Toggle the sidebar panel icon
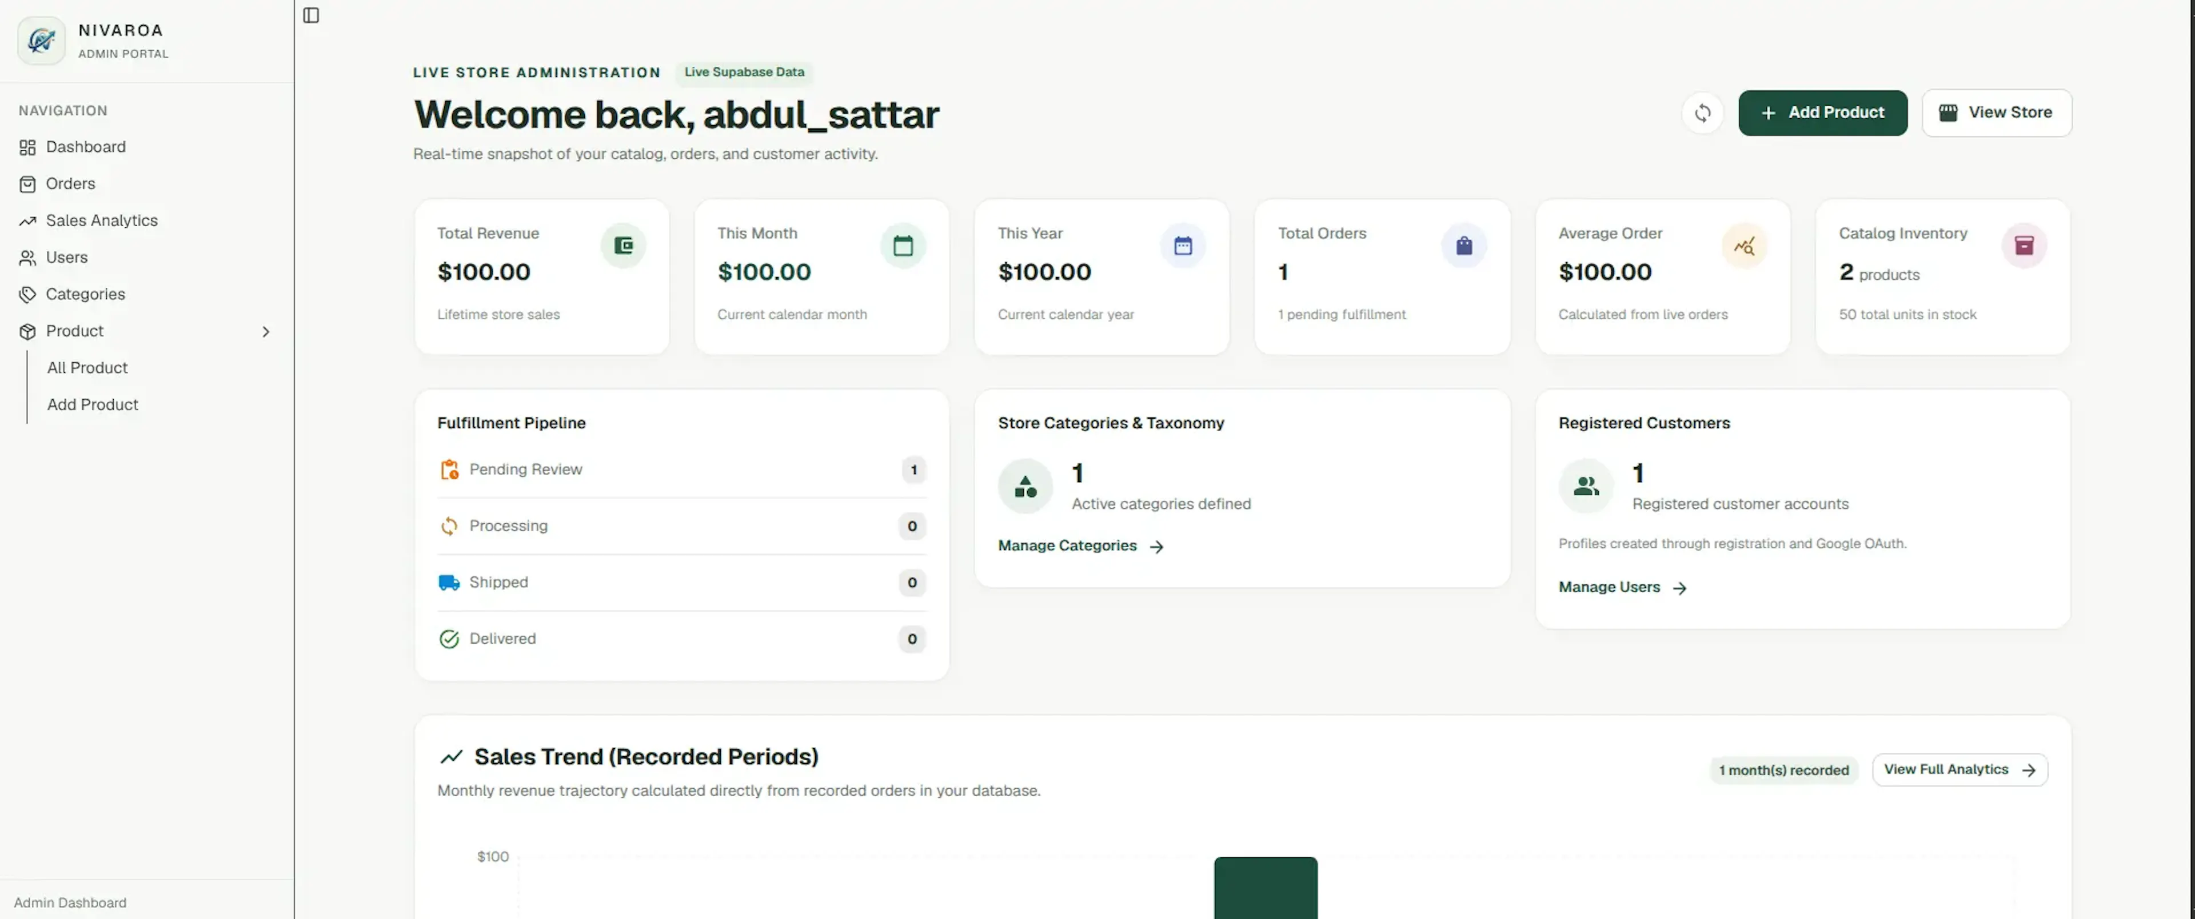The image size is (2195, 919). [x=311, y=15]
